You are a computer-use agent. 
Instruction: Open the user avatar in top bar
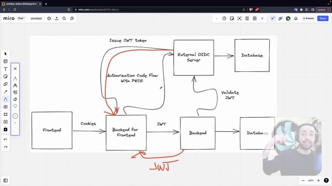288,19
